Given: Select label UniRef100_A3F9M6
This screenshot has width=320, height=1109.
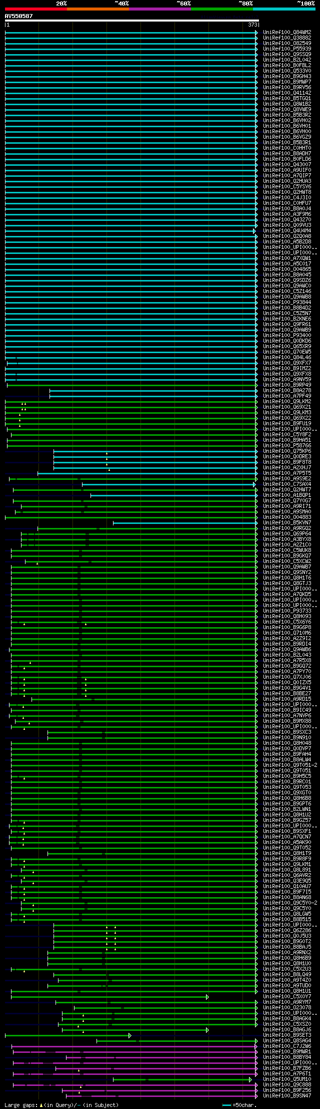Looking at the screenshot, I should coord(287,214).
